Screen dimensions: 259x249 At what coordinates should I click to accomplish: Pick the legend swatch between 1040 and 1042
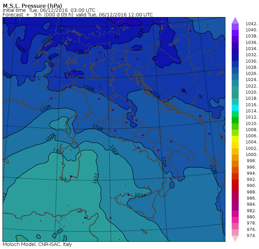click(235, 27)
